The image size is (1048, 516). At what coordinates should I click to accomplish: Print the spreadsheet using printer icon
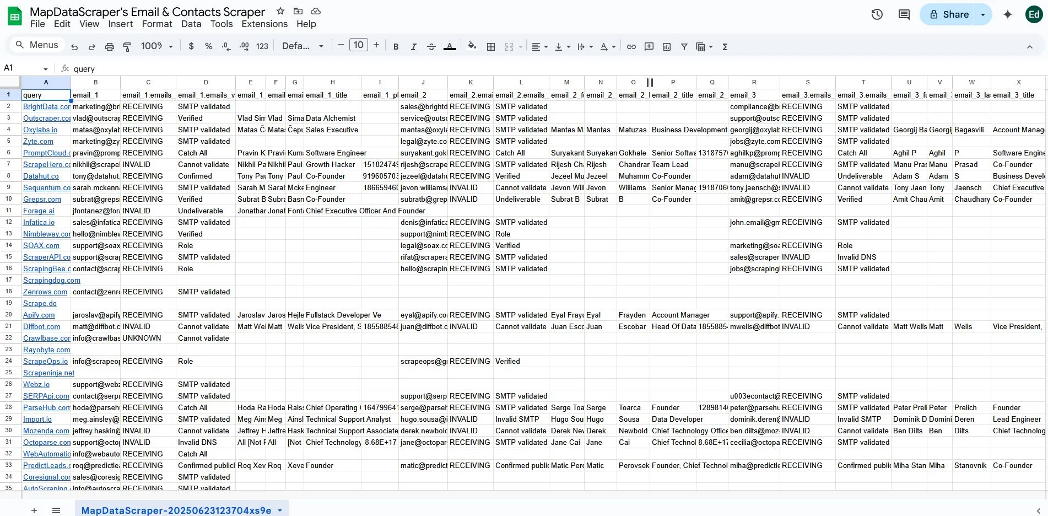[x=110, y=47]
